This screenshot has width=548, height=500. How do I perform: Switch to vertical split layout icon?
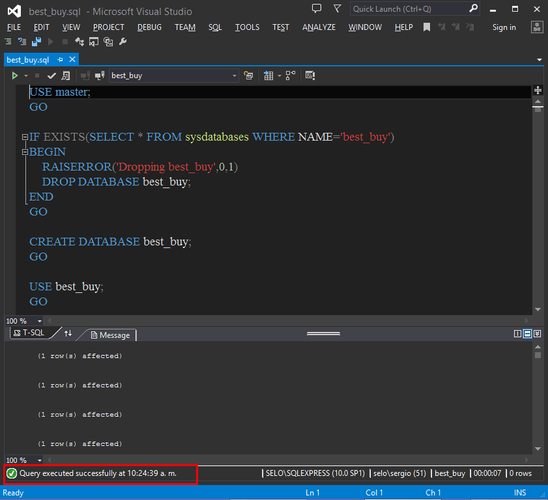(517, 334)
